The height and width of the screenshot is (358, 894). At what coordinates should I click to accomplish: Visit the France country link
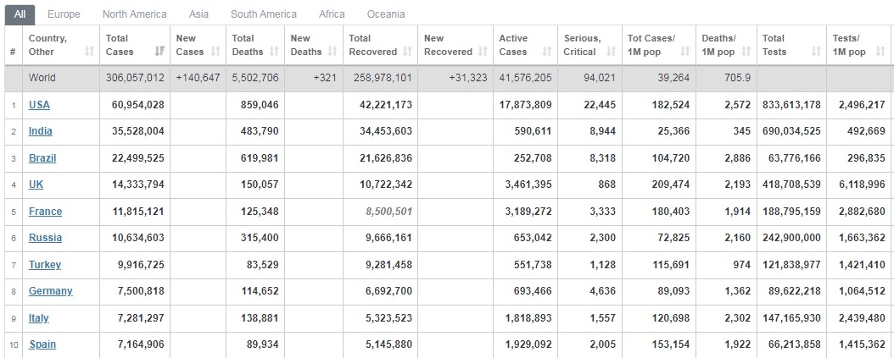[46, 211]
